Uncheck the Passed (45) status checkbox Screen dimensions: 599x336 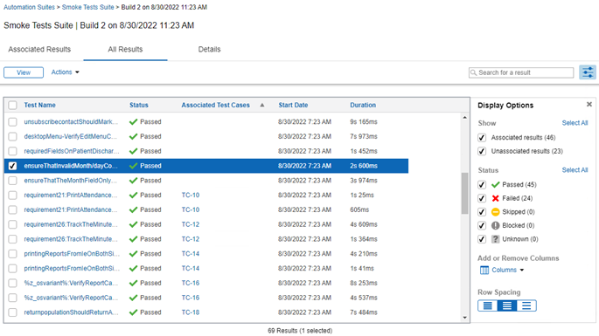[x=482, y=185]
